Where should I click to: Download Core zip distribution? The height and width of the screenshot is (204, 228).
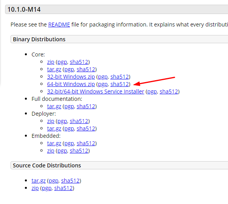point(51,62)
